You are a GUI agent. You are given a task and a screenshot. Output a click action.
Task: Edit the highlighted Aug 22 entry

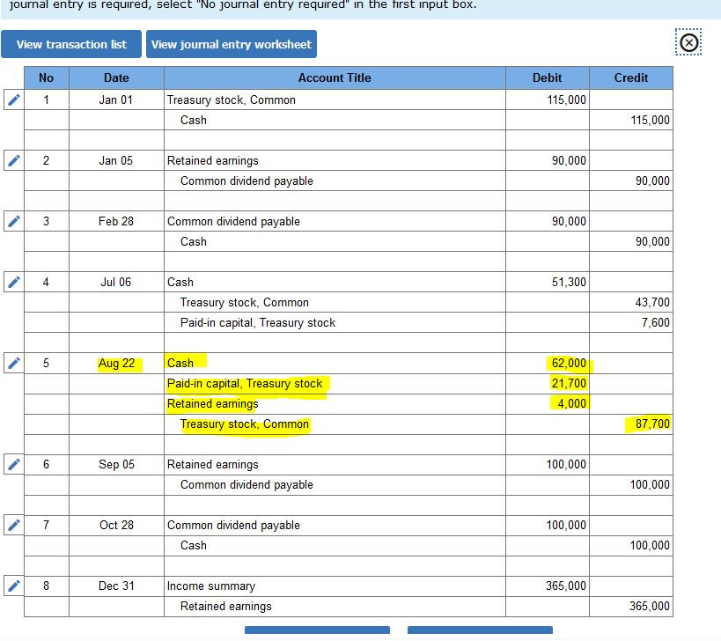point(13,363)
